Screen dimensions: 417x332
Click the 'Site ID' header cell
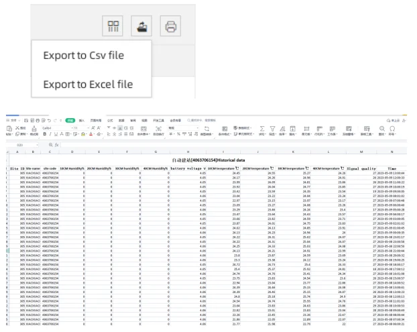(17, 168)
